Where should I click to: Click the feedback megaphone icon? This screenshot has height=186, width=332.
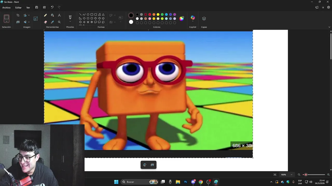click(x=317, y=7)
